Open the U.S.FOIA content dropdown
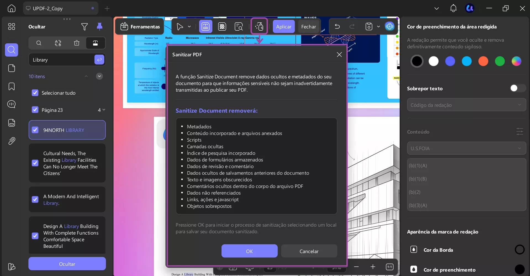530x276 pixels. point(466,148)
